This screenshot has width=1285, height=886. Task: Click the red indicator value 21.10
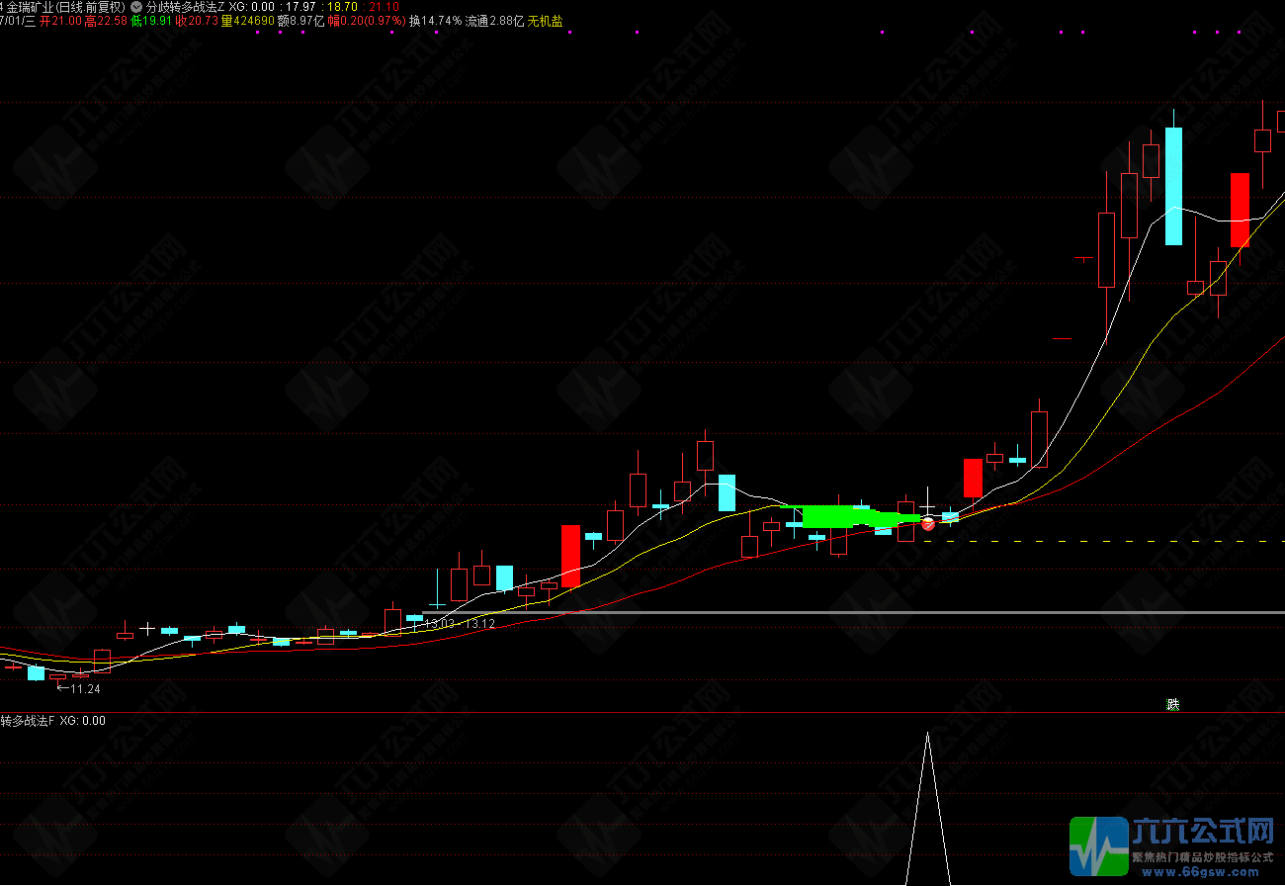(384, 7)
